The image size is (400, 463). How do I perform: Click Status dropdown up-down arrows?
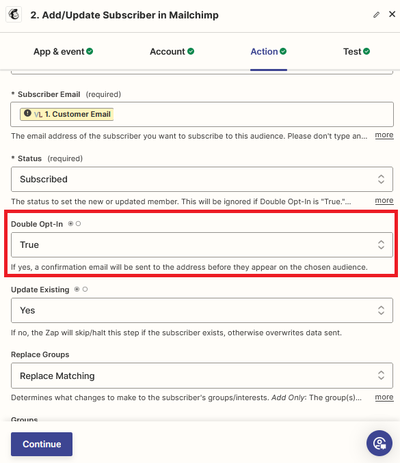381,179
